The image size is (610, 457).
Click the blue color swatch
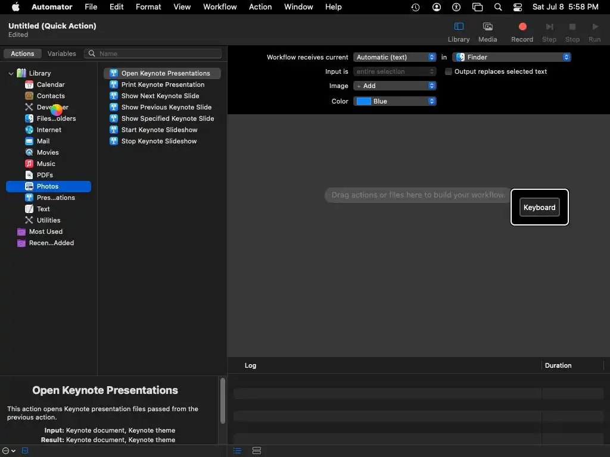click(363, 101)
